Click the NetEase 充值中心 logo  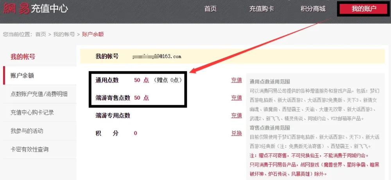pyautogui.click(x=36, y=9)
